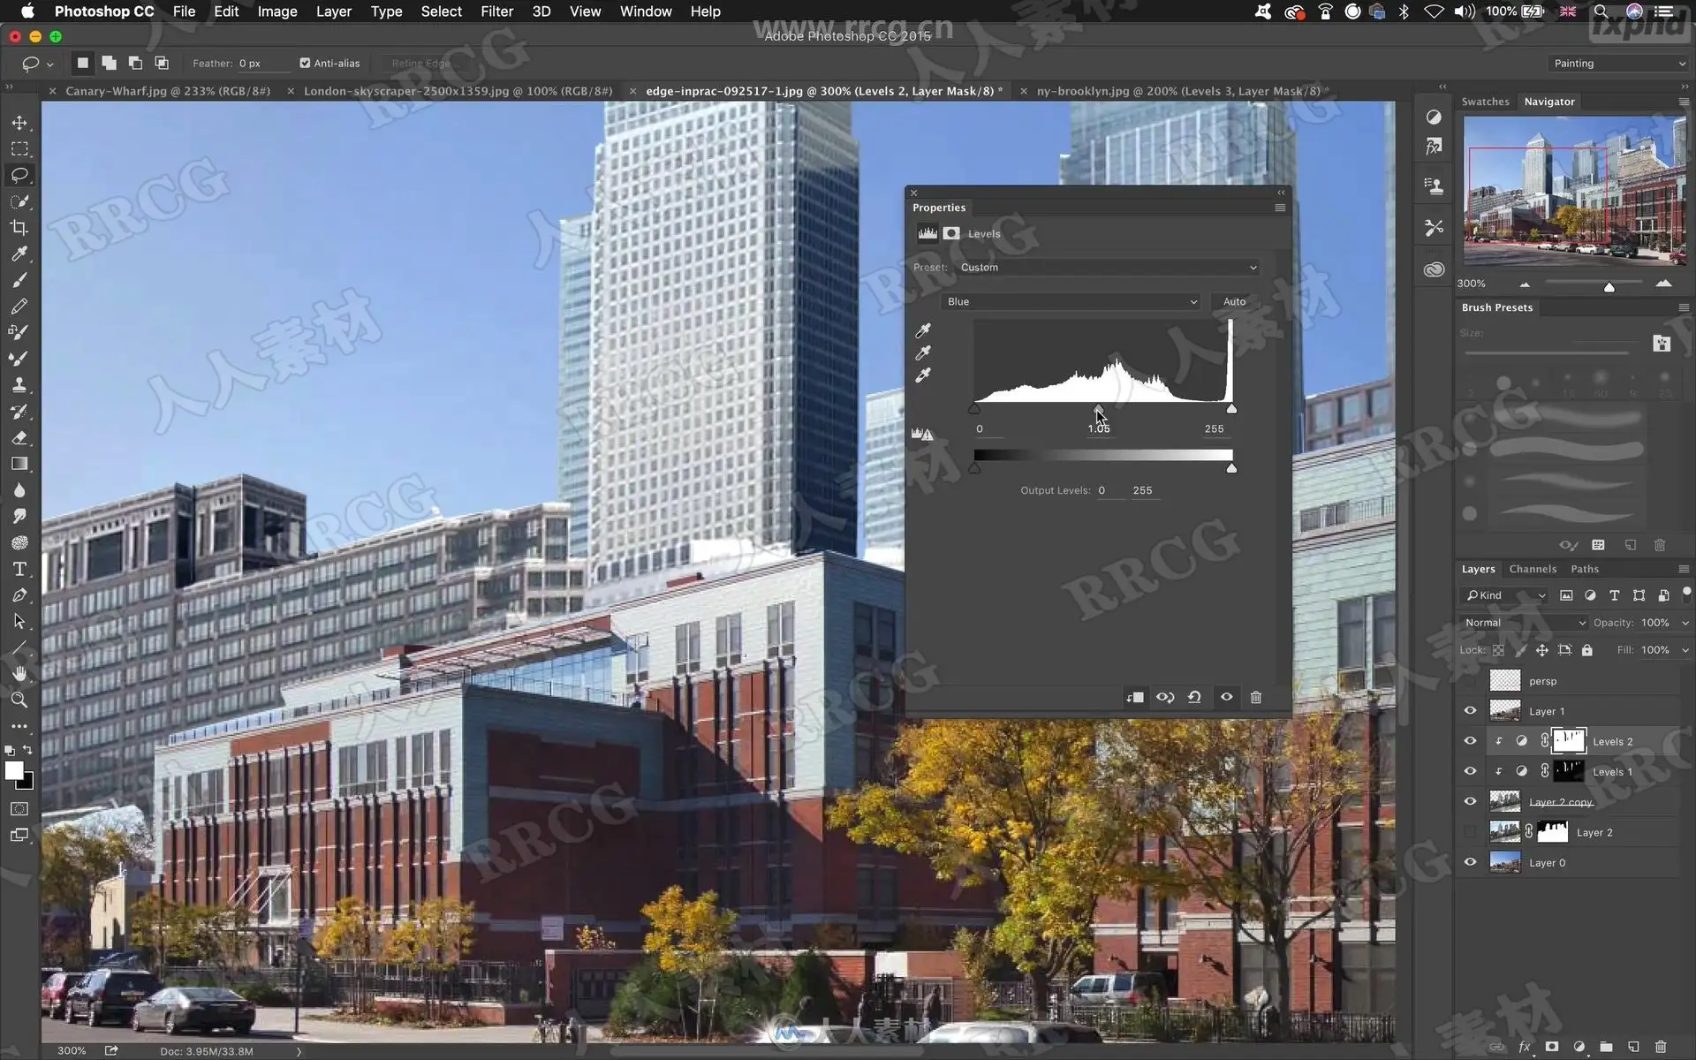The image size is (1696, 1060).
Task: Select the Clone Stamp tool
Action: 19,385
